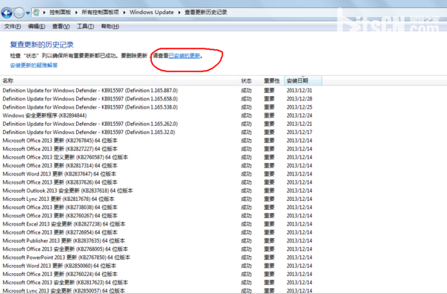
Task: Open the 查看(V) menu
Action: (61, 27)
